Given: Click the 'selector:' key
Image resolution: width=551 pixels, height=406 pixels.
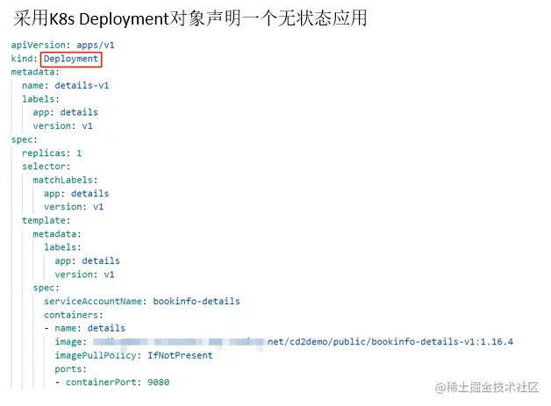Looking at the screenshot, I should [46, 167].
